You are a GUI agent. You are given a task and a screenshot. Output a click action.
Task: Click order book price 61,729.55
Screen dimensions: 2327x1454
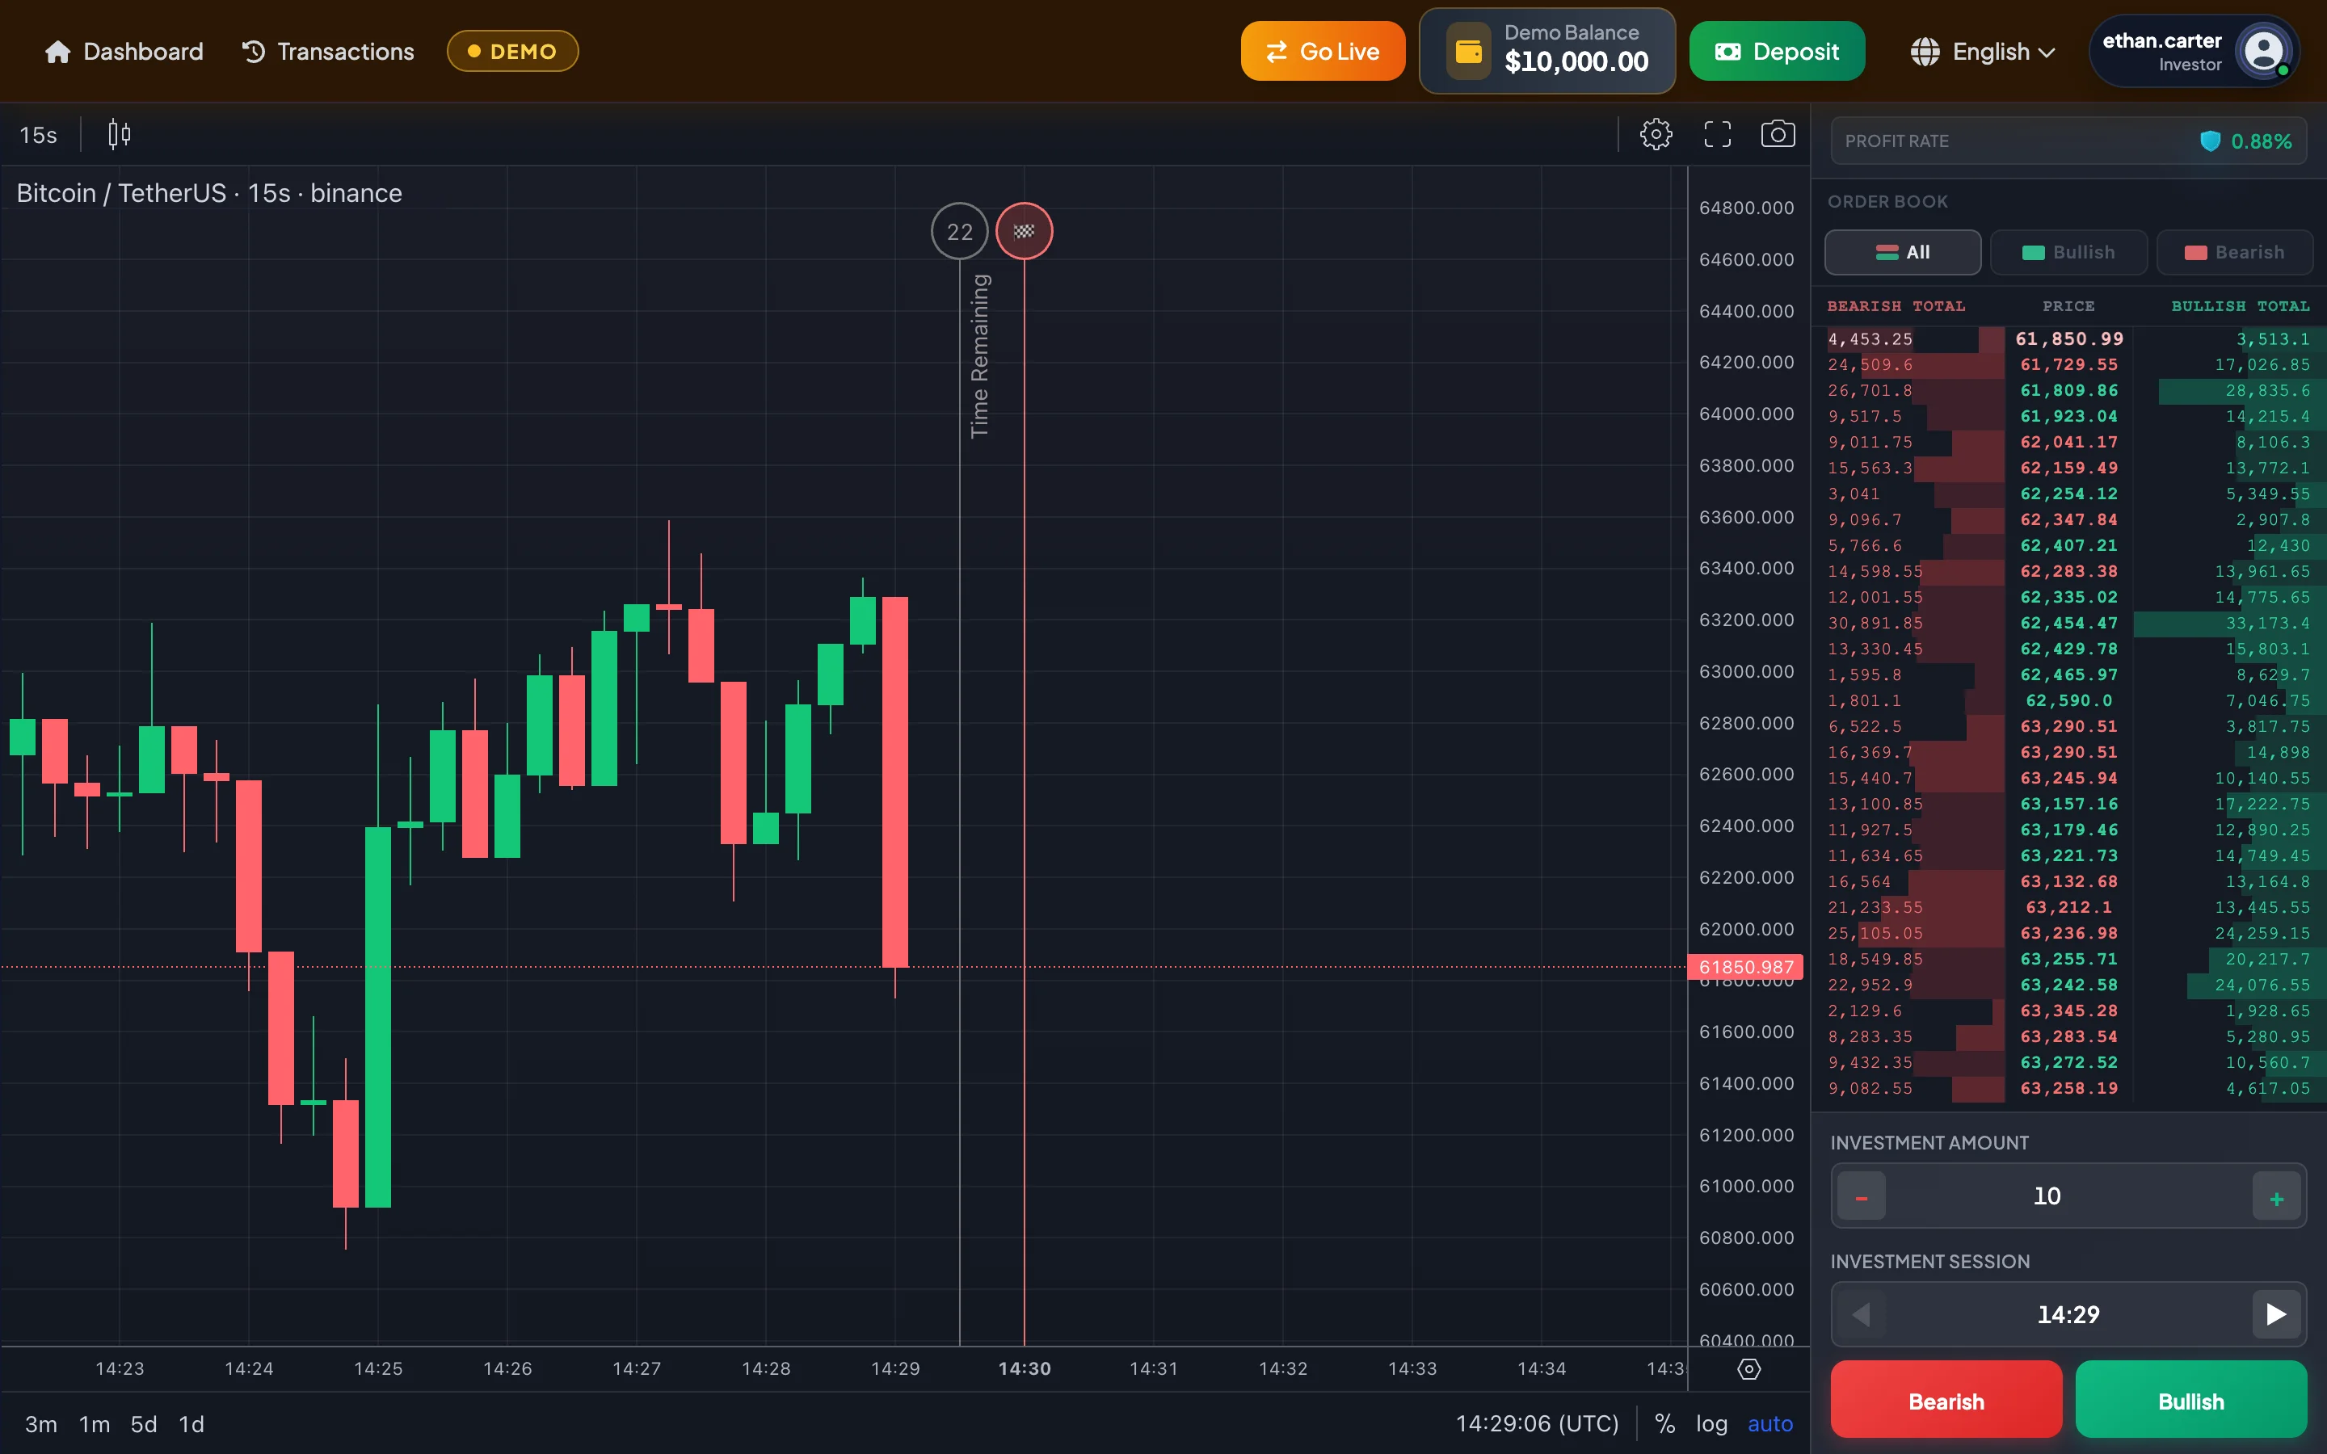[2068, 364]
